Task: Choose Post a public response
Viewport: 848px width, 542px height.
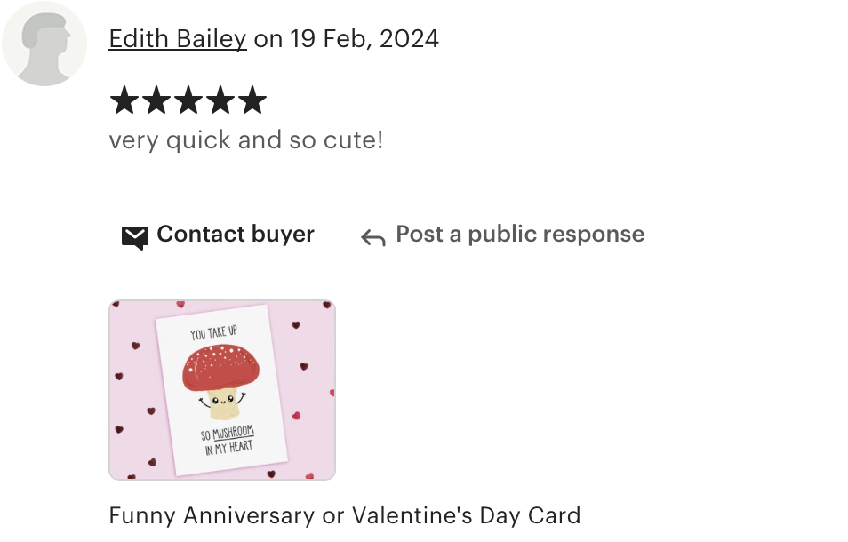Action: [520, 234]
